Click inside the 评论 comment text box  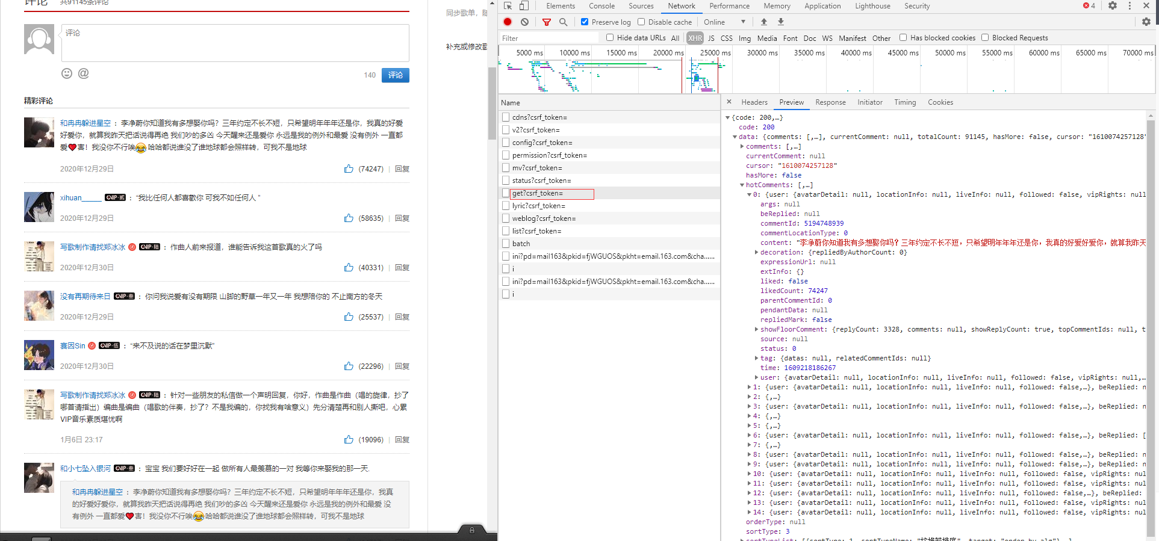(x=235, y=43)
